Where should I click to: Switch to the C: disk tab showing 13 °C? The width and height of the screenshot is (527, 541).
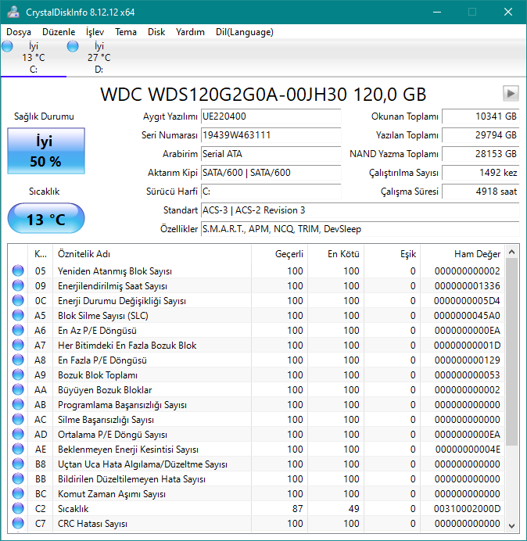click(x=34, y=58)
